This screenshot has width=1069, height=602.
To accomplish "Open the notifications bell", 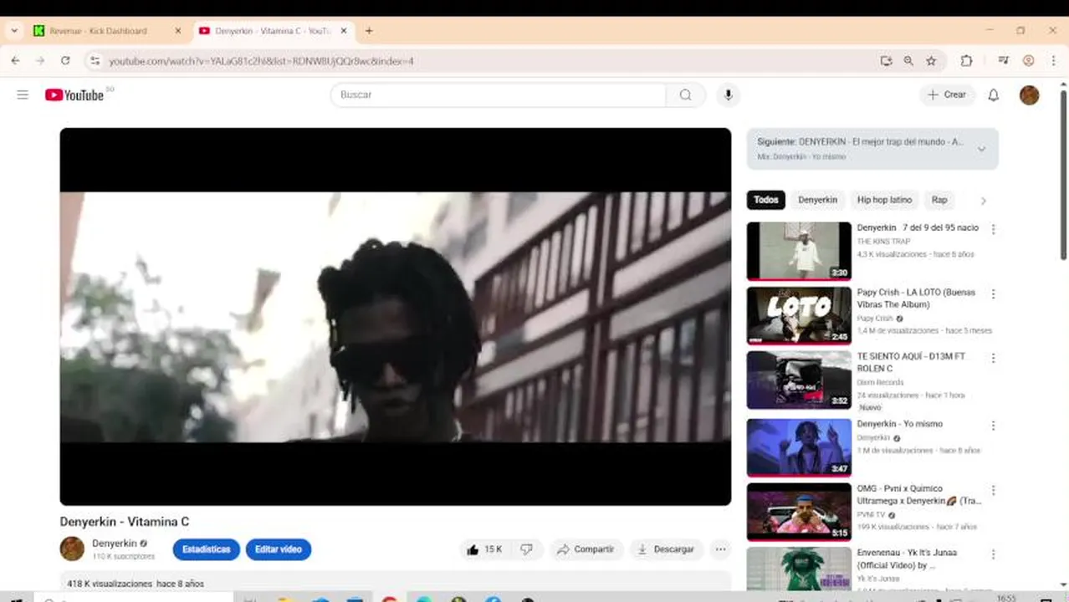I will [994, 94].
